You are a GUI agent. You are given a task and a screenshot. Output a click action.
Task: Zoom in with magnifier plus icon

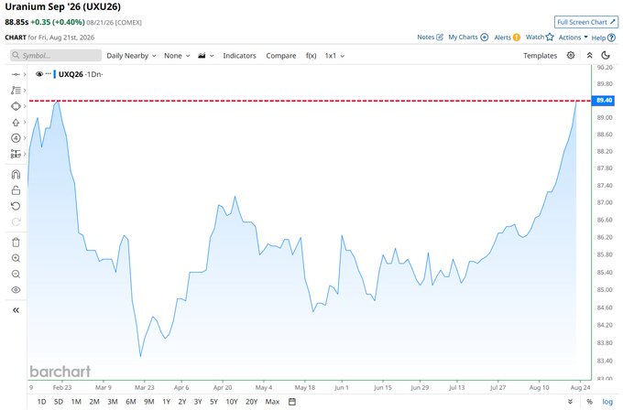tap(16, 258)
